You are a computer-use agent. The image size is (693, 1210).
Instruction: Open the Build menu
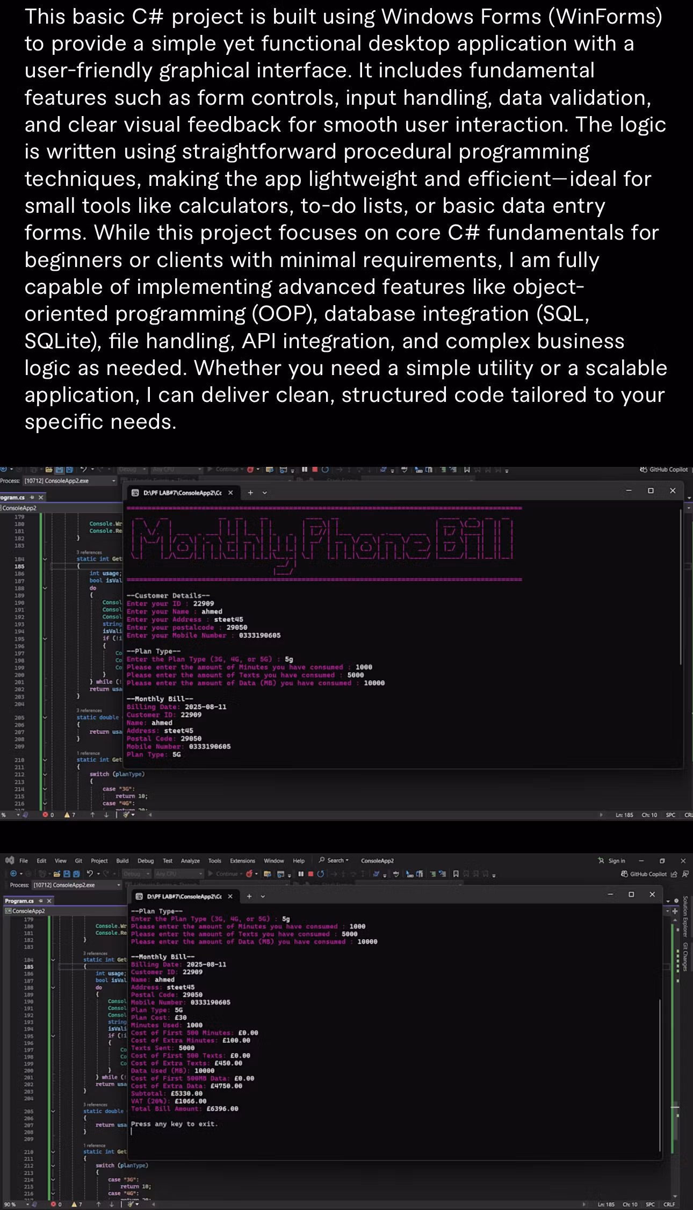tap(122, 860)
